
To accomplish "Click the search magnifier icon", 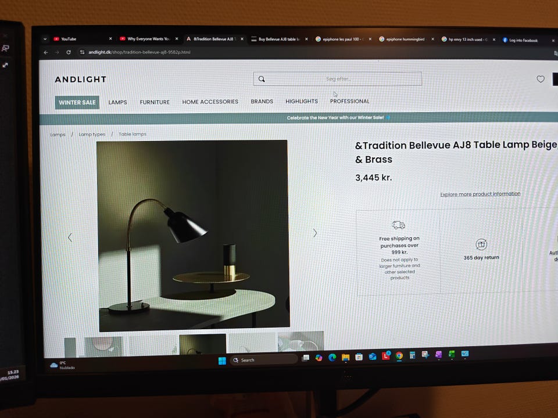I will coord(262,79).
